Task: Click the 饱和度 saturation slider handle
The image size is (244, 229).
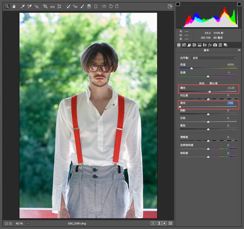Action: pos(208,157)
